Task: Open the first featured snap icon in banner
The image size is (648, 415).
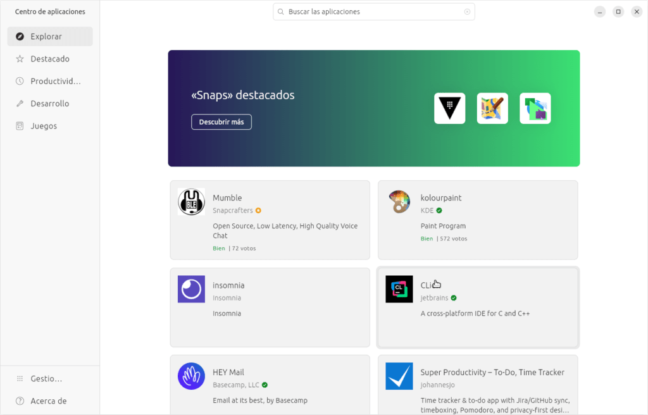Action: 449,108
